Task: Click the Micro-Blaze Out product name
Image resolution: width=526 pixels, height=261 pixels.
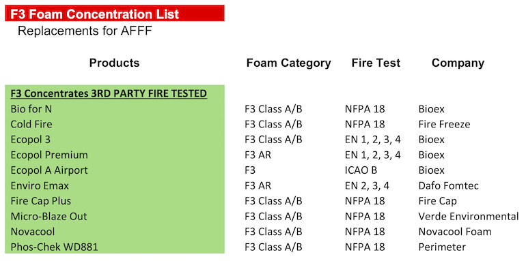Action: click(x=49, y=216)
